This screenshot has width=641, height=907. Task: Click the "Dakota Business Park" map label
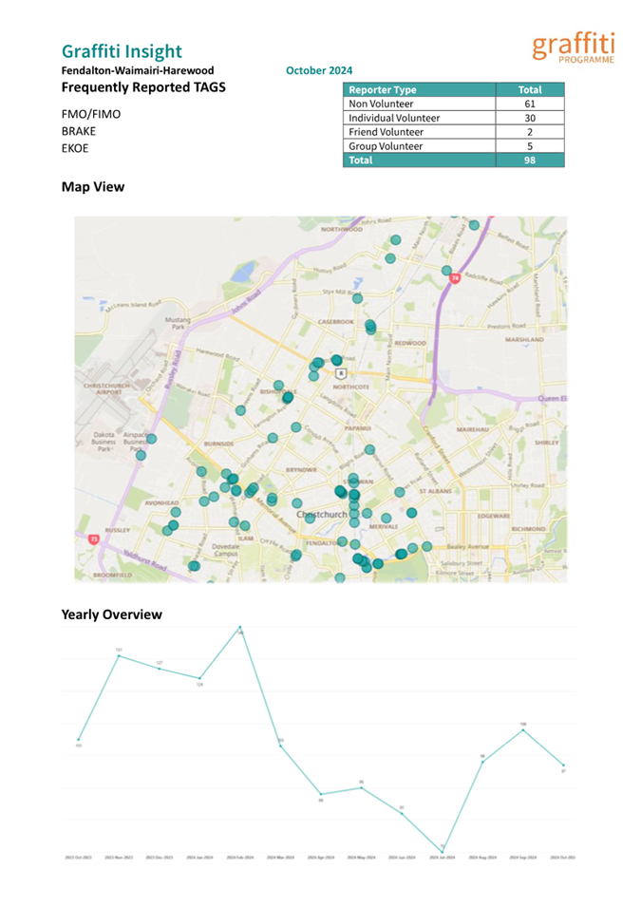point(104,442)
